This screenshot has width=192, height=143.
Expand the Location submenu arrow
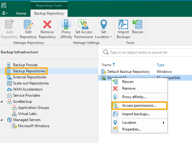[164, 123]
